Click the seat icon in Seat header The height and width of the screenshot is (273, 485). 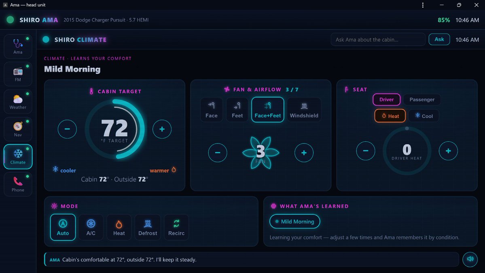pos(346,90)
